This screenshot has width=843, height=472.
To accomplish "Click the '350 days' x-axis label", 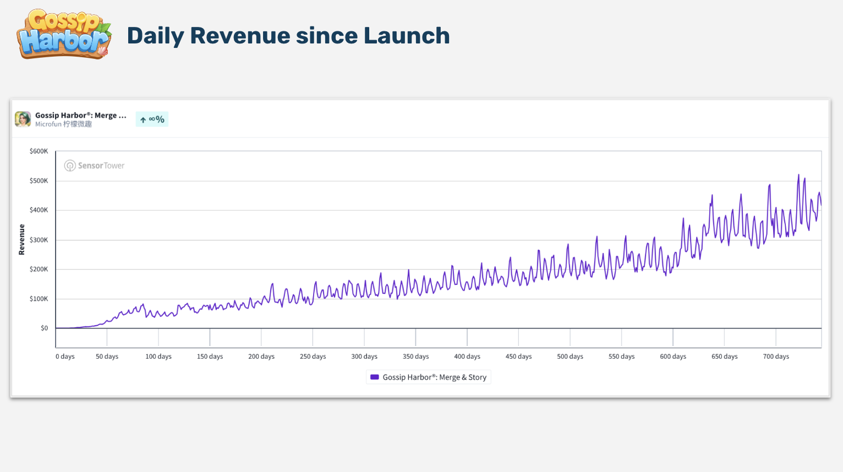I will [416, 356].
